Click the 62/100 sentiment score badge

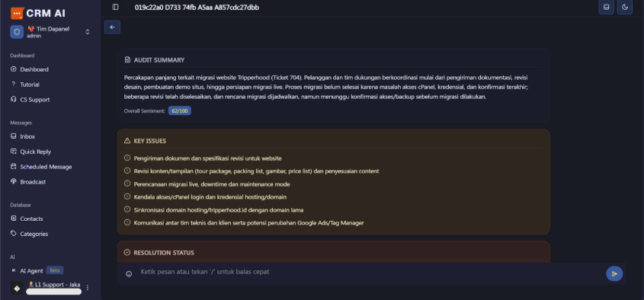click(180, 111)
